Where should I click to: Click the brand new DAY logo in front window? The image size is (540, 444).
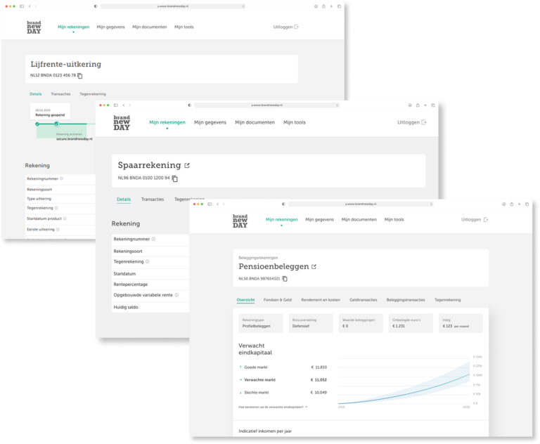pos(240,221)
